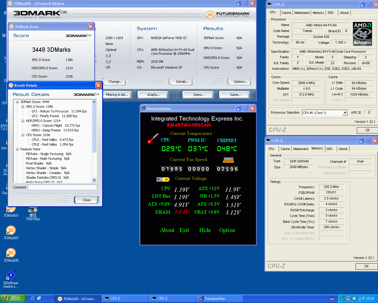Switch to Smartguardian taskbar button
The width and height of the screenshot is (378, 303).
[219, 299]
